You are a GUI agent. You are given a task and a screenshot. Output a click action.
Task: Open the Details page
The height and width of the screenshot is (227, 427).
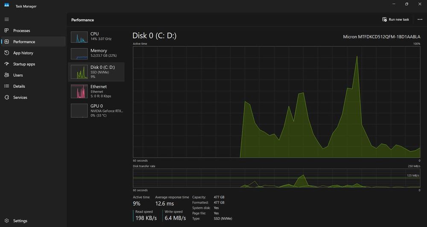coord(33,86)
